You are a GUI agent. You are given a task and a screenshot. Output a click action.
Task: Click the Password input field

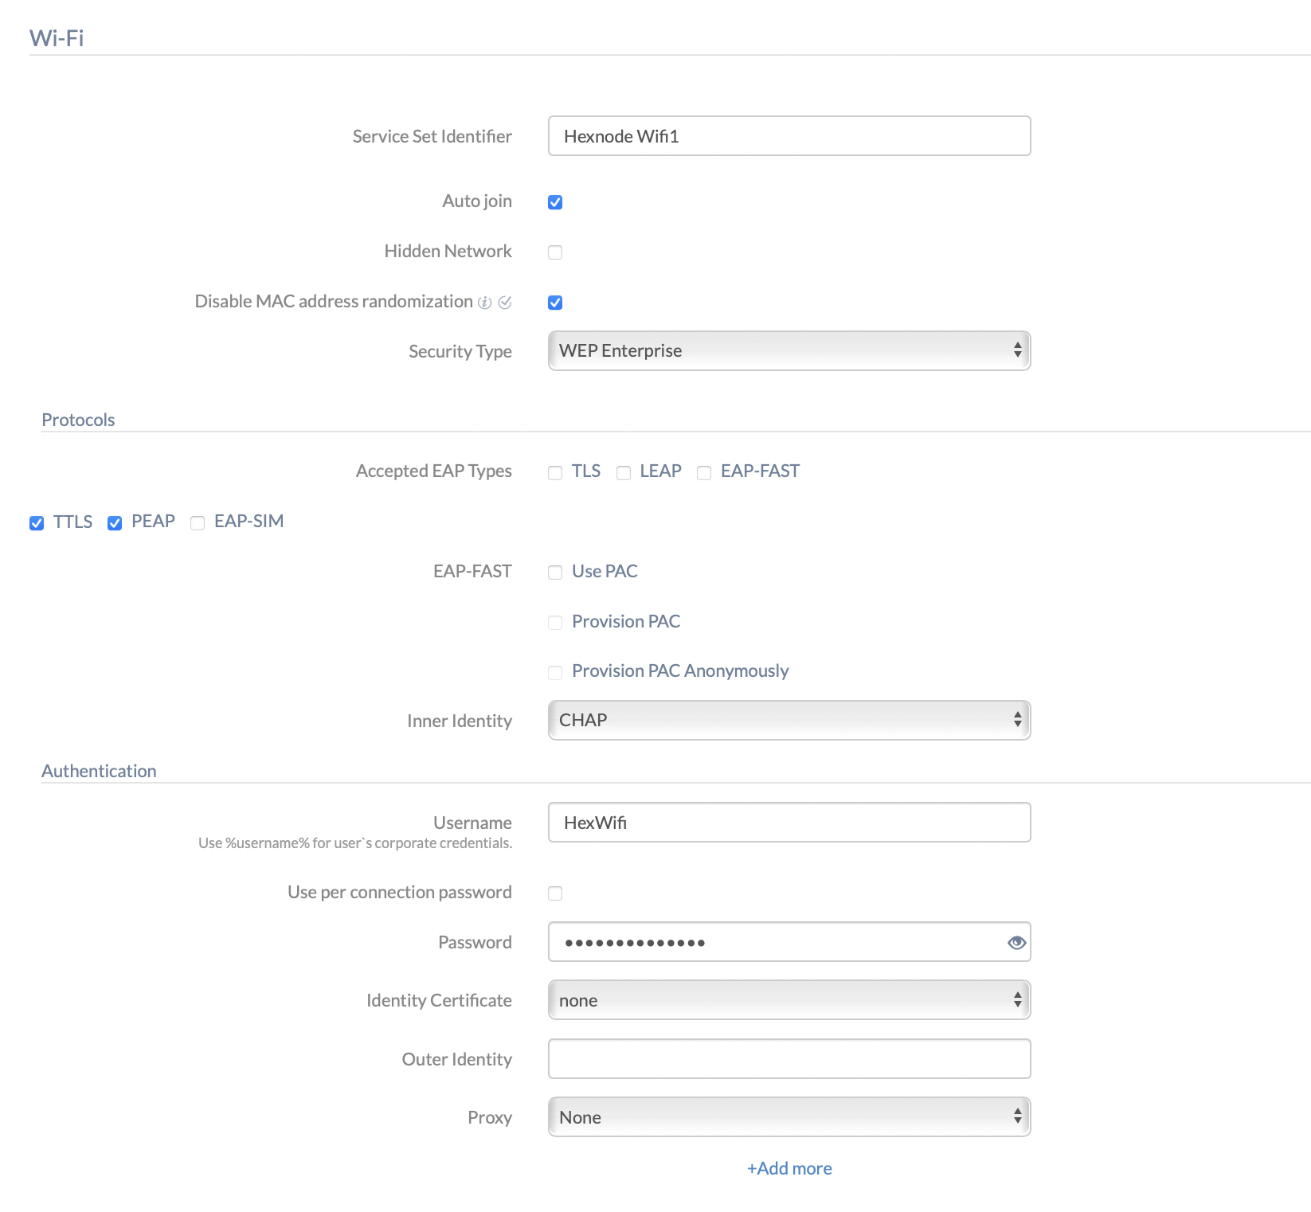[x=789, y=942]
